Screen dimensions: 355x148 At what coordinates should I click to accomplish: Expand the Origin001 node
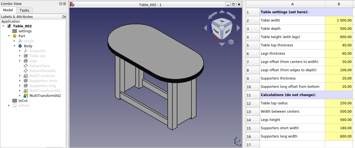point(20,51)
